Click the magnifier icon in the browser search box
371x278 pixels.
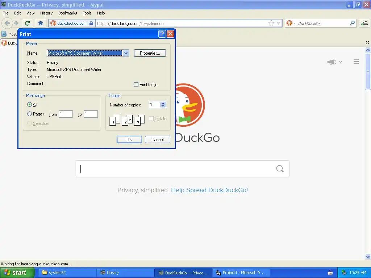[x=352, y=23]
